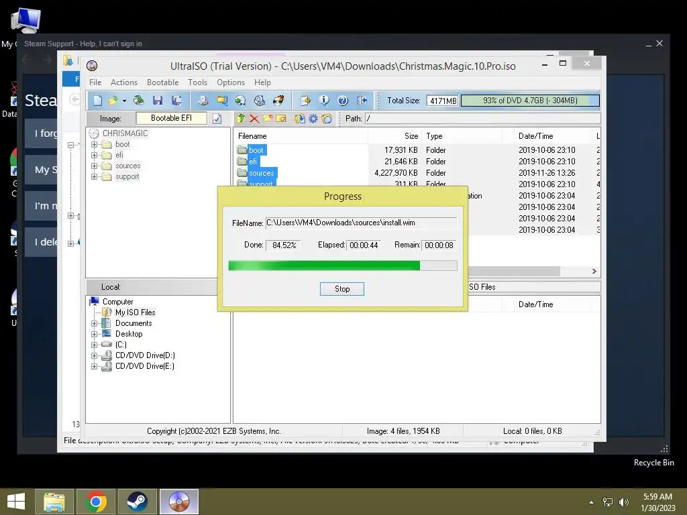Click the 93% of DVD 4.7GB capacity bar
This screenshot has width=687, height=515.
coord(530,101)
